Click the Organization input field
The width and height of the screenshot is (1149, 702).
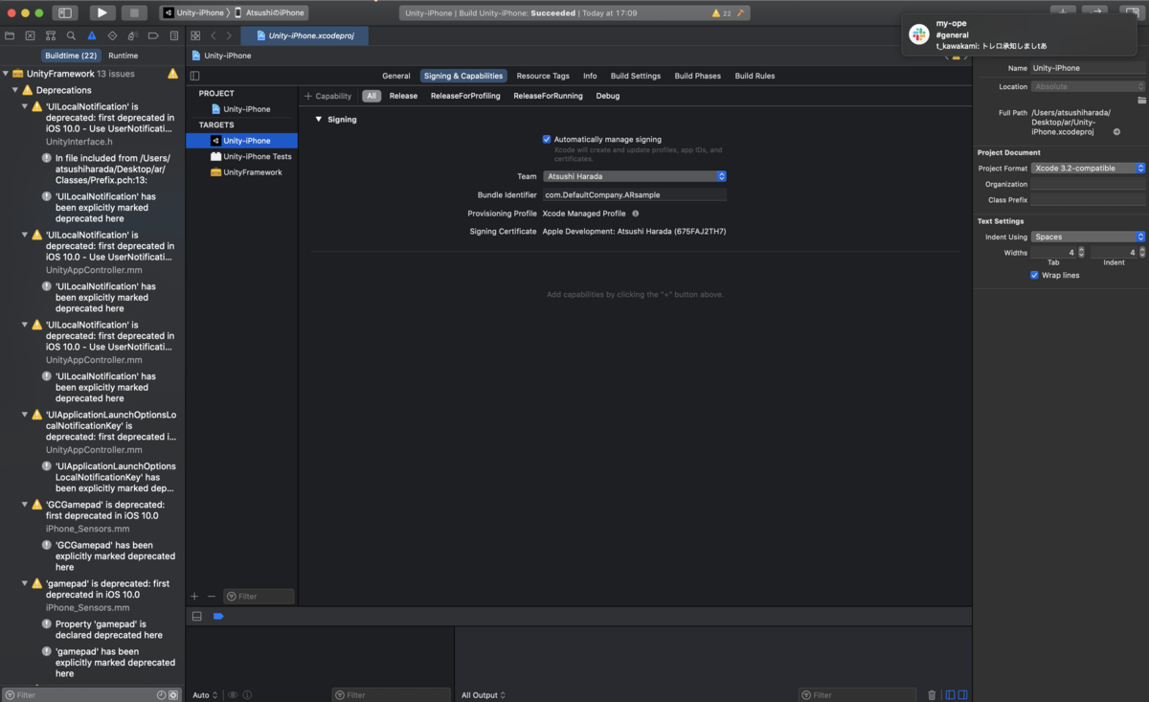pos(1088,184)
